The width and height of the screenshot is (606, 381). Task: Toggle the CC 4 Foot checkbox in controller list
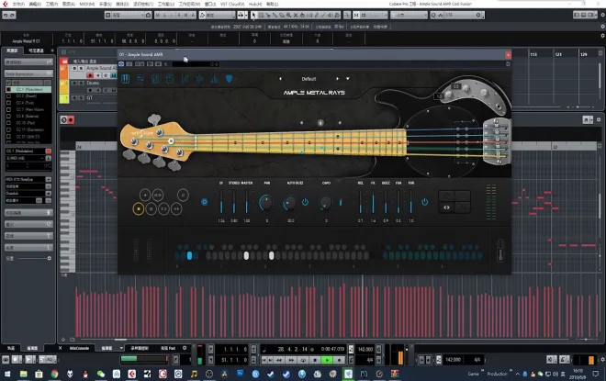8,103
